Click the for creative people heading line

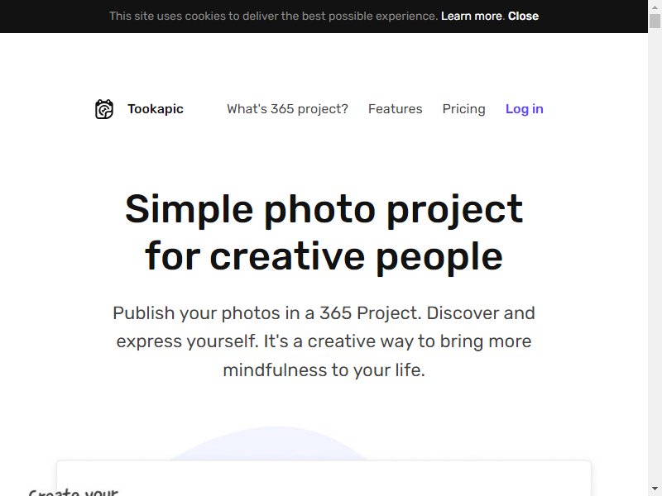[x=324, y=256]
